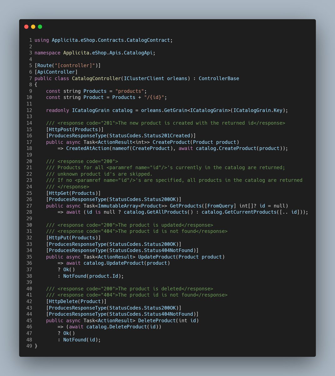Click 'Ok()' on line 37
Image resolution: width=335 pixels, height=376 pixels.
coord(69,269)
